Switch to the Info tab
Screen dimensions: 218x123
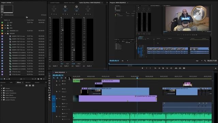click(x=11, y=83)
